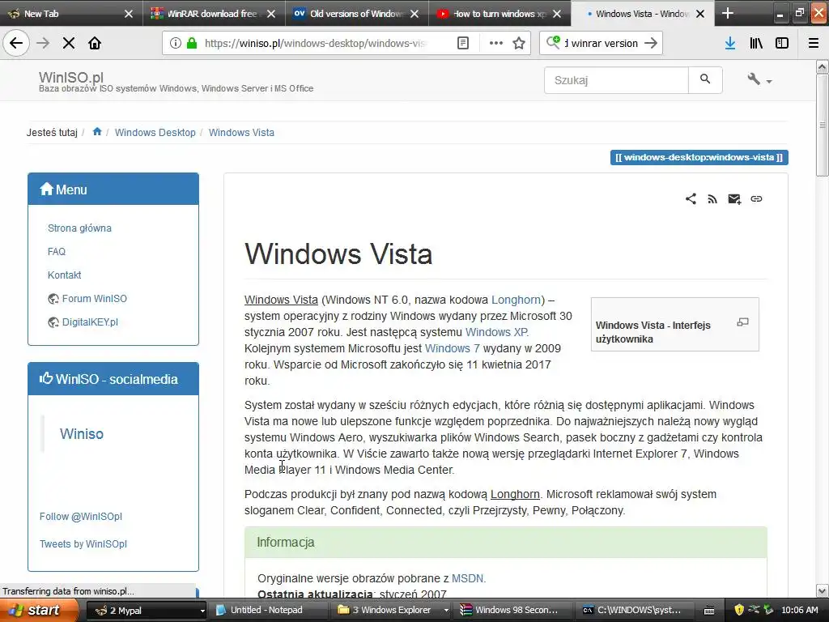The image size is (829, 622).
Task: Open the browser home page icon
Action: click(x=95, y=43)
